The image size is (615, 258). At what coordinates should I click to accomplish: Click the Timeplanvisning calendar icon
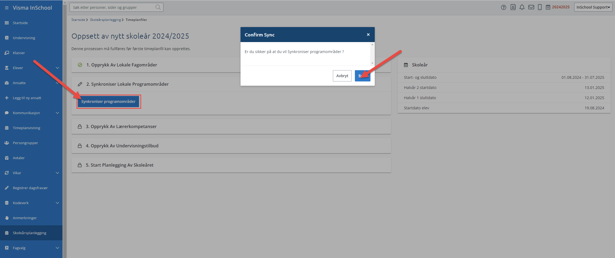click(7, 128)
